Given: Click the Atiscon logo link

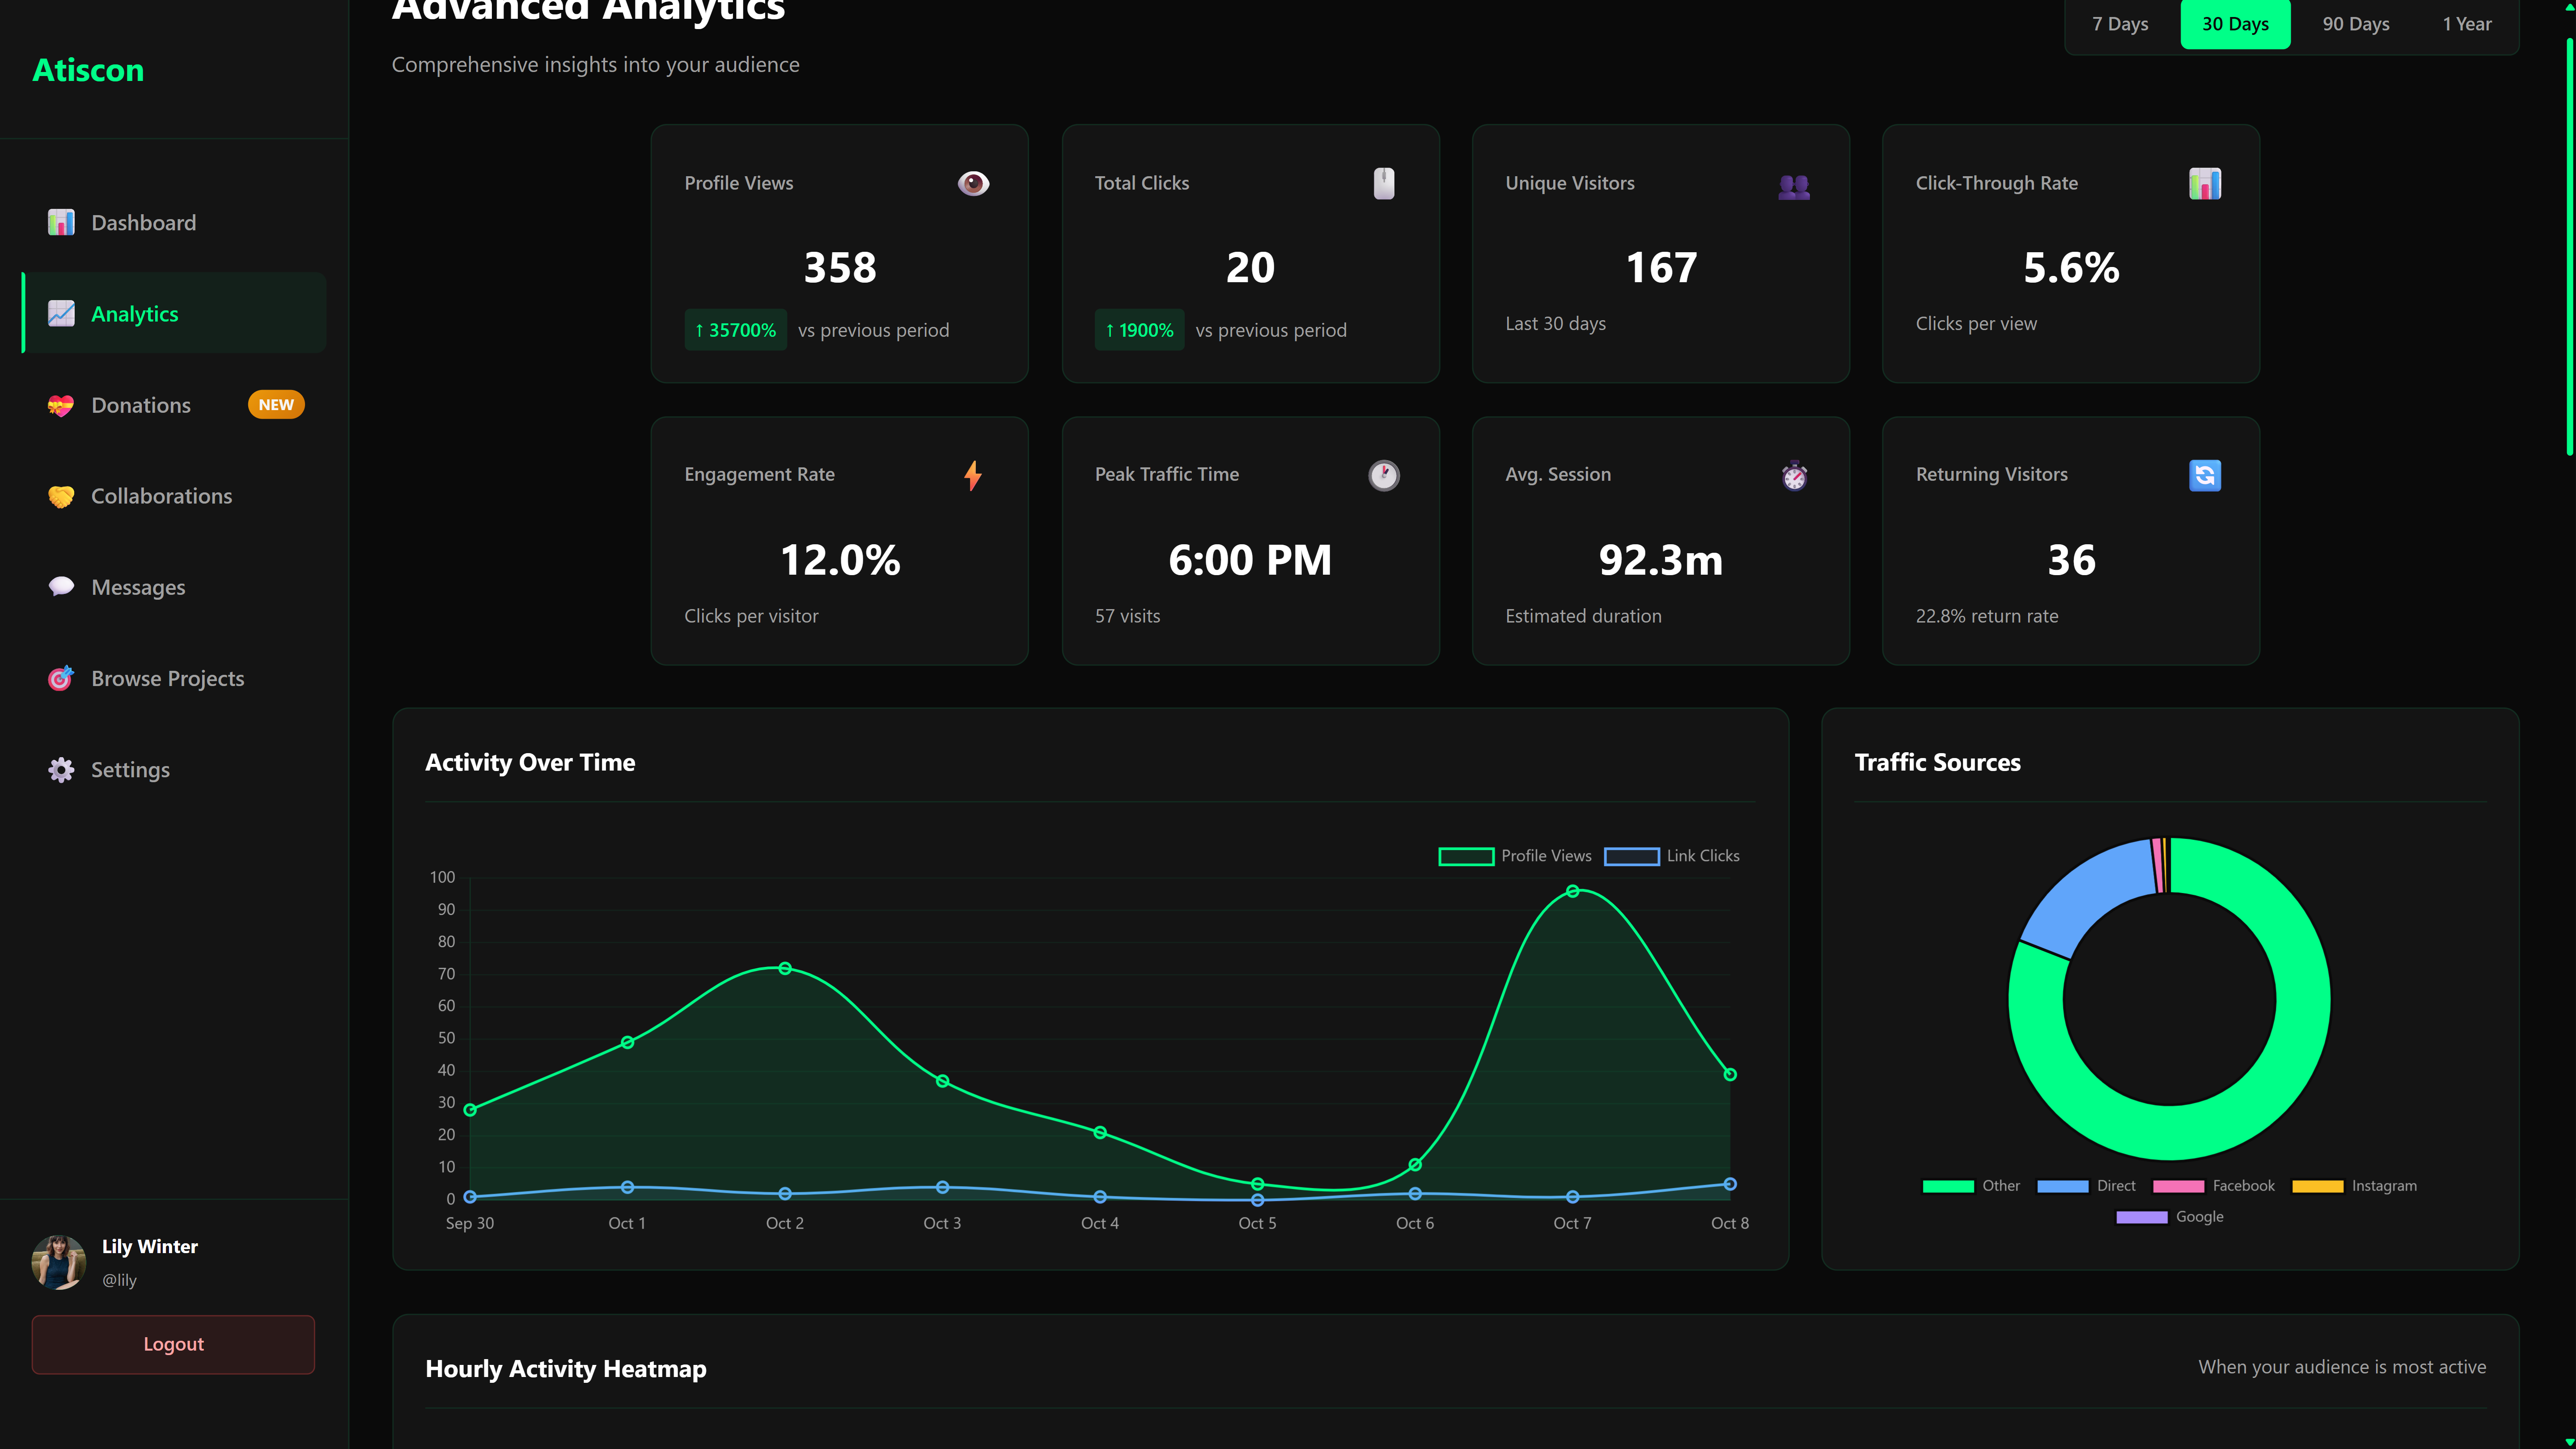Looking at the screenshot, I should pyautogui.click(x=88, y=70).
